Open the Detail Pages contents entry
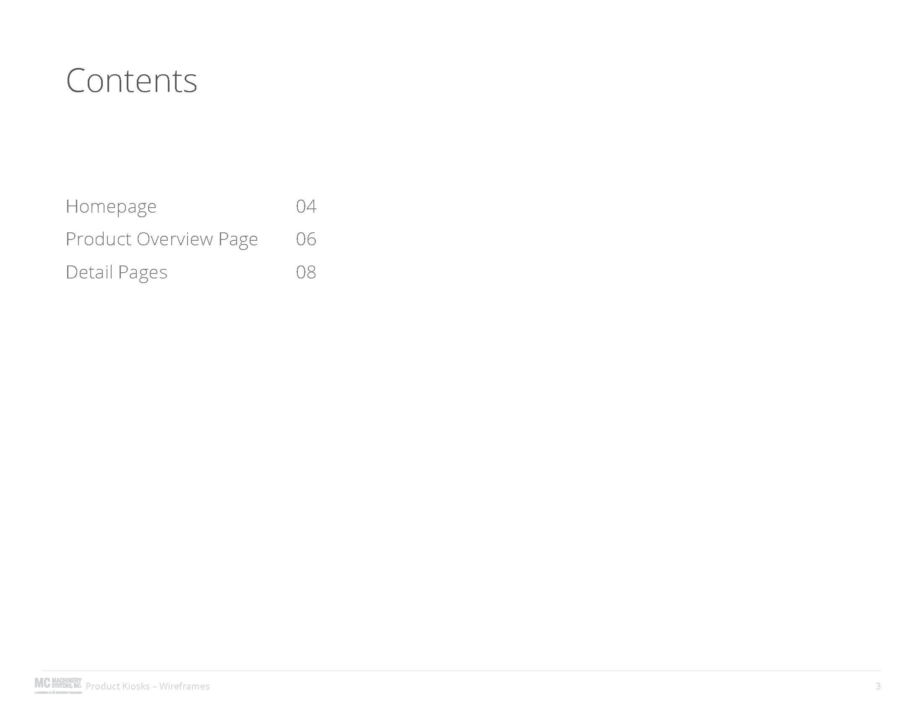 tap(117, 273)
